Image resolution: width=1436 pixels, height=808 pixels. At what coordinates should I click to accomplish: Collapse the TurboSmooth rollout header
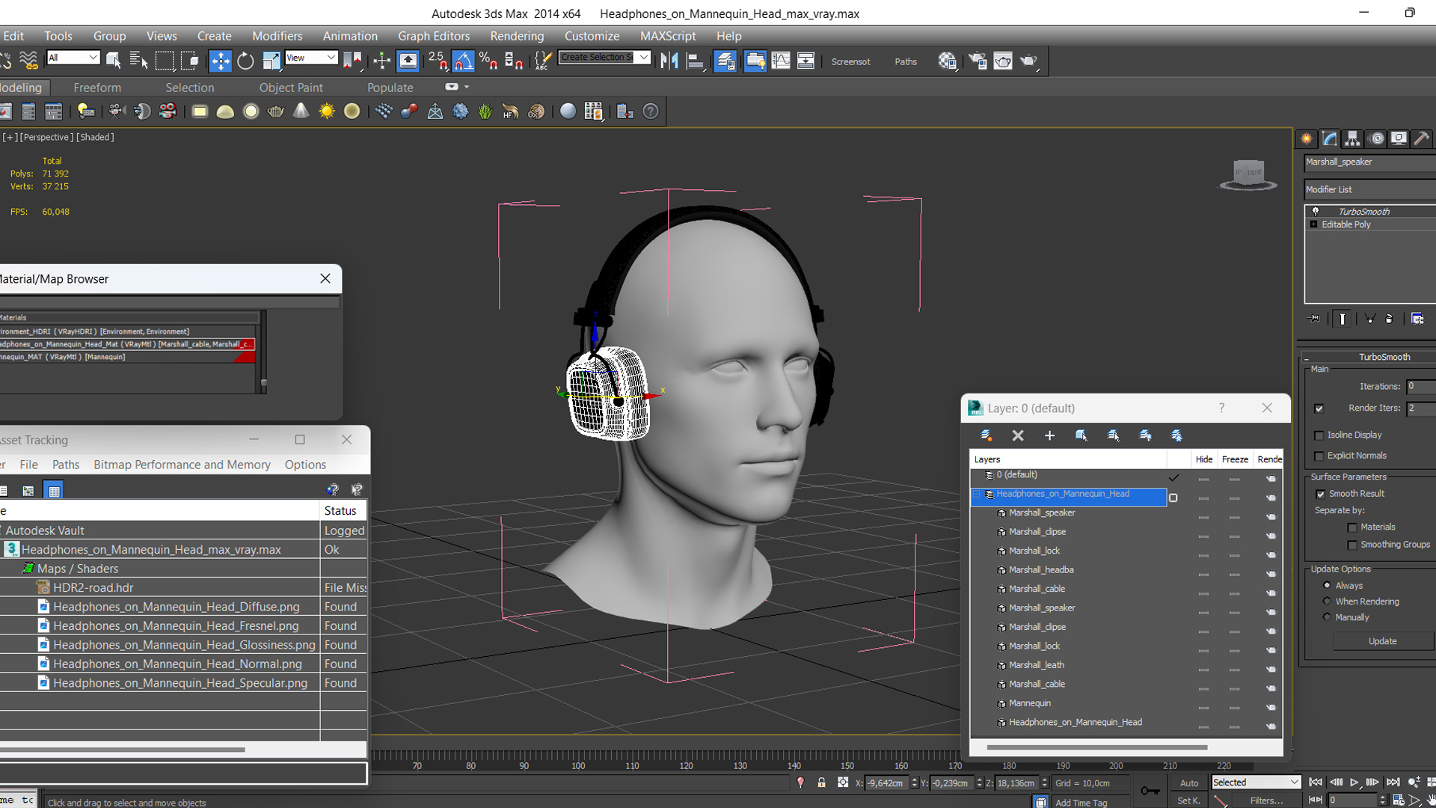(x=1370, y=358)
